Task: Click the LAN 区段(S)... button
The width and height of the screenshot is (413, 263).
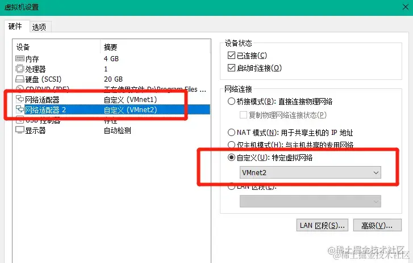Action: (x=322, y=226)
